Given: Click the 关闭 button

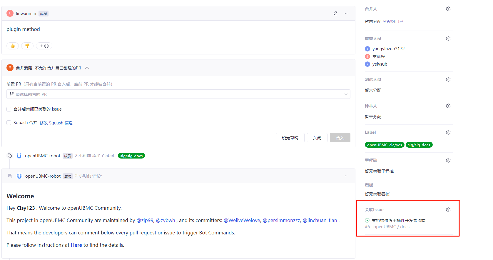Looking at the screenshot, I should coord(317,138).
